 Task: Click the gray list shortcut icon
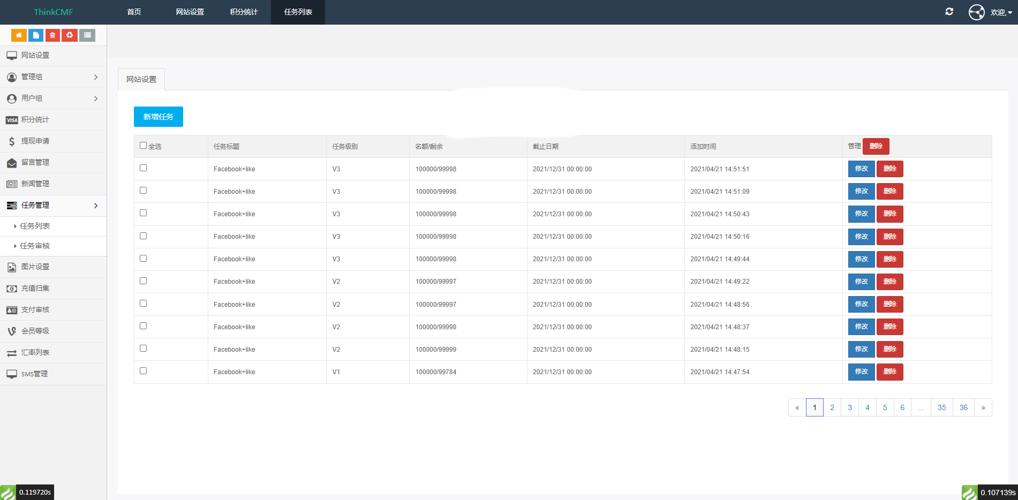point(87,35)
